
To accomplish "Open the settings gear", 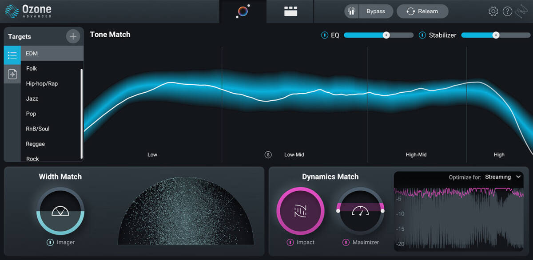I will 493,12.
